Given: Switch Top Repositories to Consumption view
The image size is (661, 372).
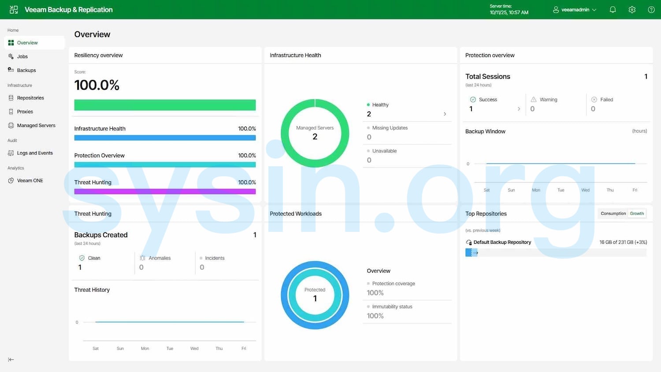Looking at the screenshot, I should (613, 213).
